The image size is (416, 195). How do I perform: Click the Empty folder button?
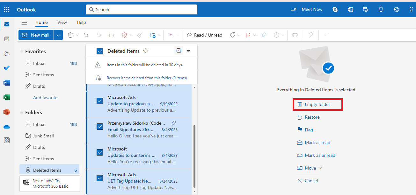(x=317, y=104)
